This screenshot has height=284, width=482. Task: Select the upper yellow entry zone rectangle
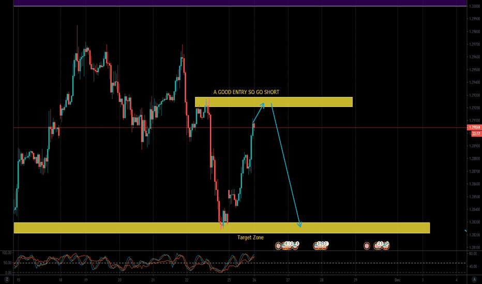point(310,102)
